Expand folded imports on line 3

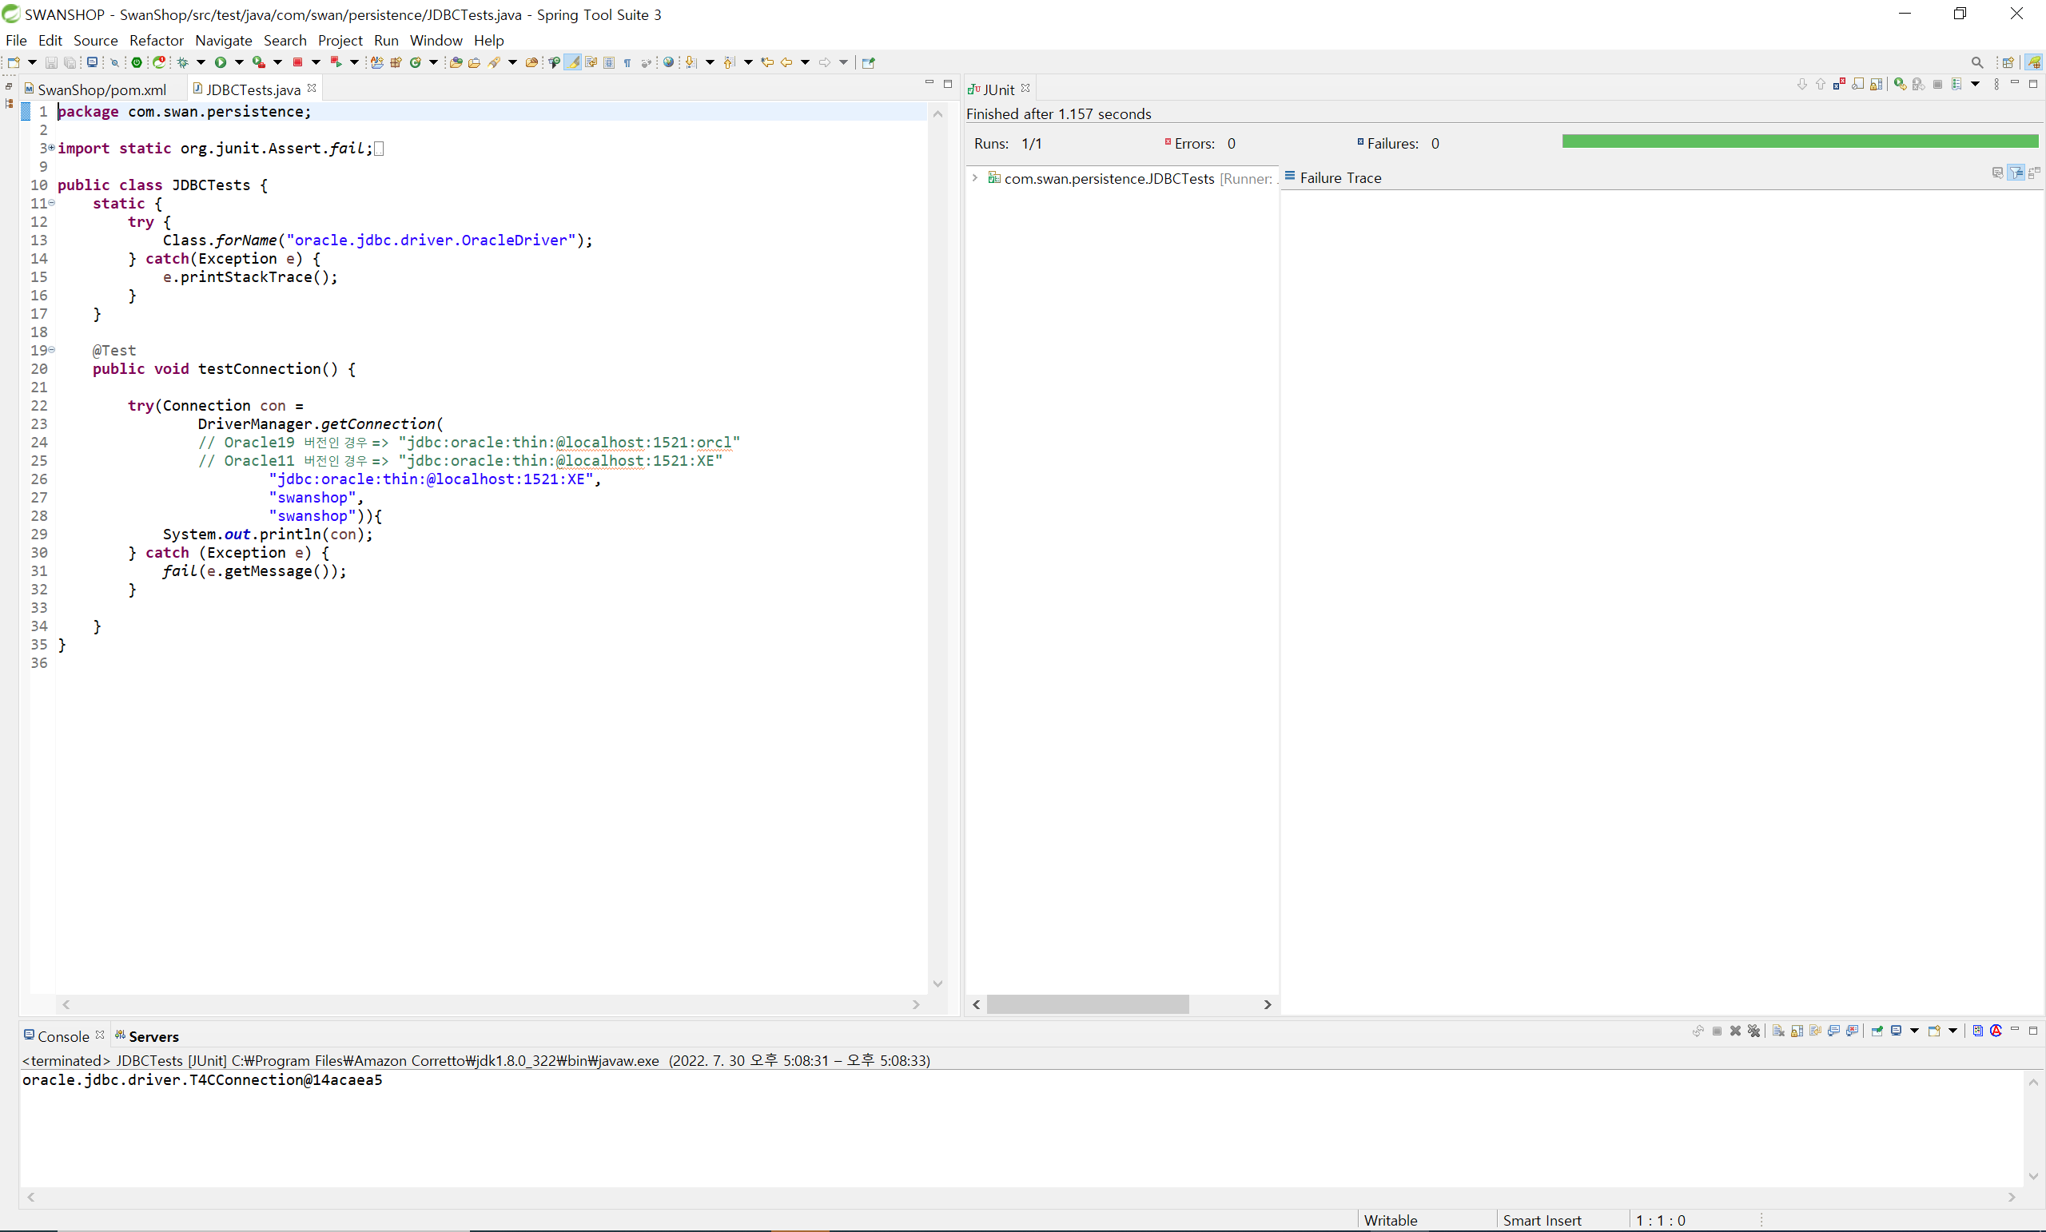point(51,148)
